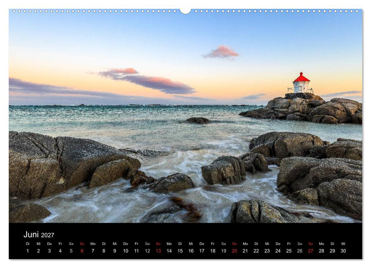
Task: Click the Sa weekday label above 19
Action: [224, 244]
